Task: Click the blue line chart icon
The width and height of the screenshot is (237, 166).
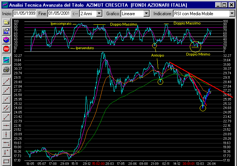Action: coord(6,60)
